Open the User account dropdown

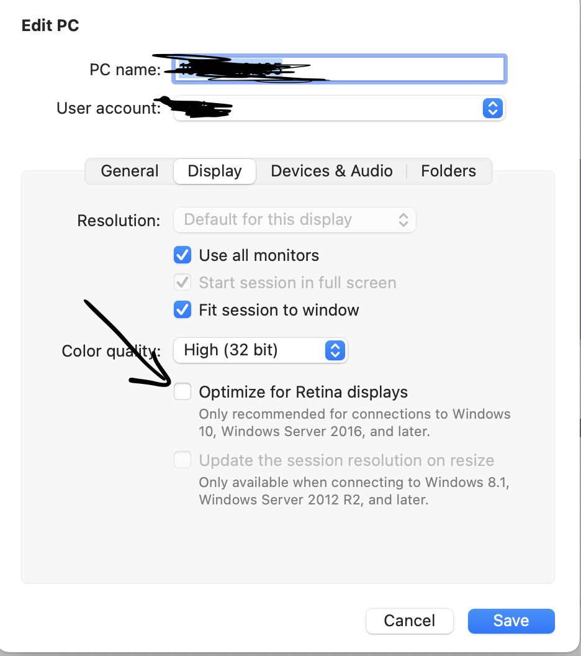coord(338,108)
